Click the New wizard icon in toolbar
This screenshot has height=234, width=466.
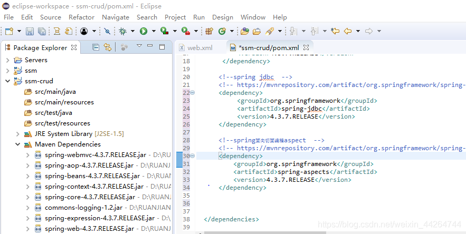click(9, 31)
